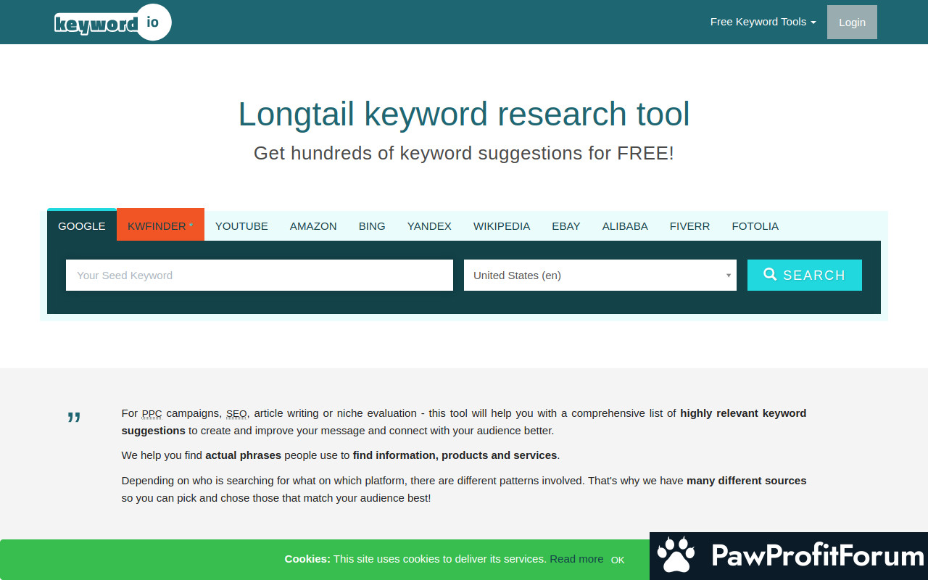Click the PPC abbreviation text
Viewport: 928px width, 580px height.
pyautogui.click(x=152, y=413)
